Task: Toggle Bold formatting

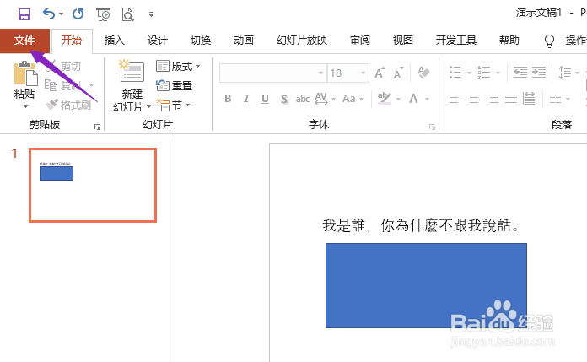Action: (x=228, y=99)
